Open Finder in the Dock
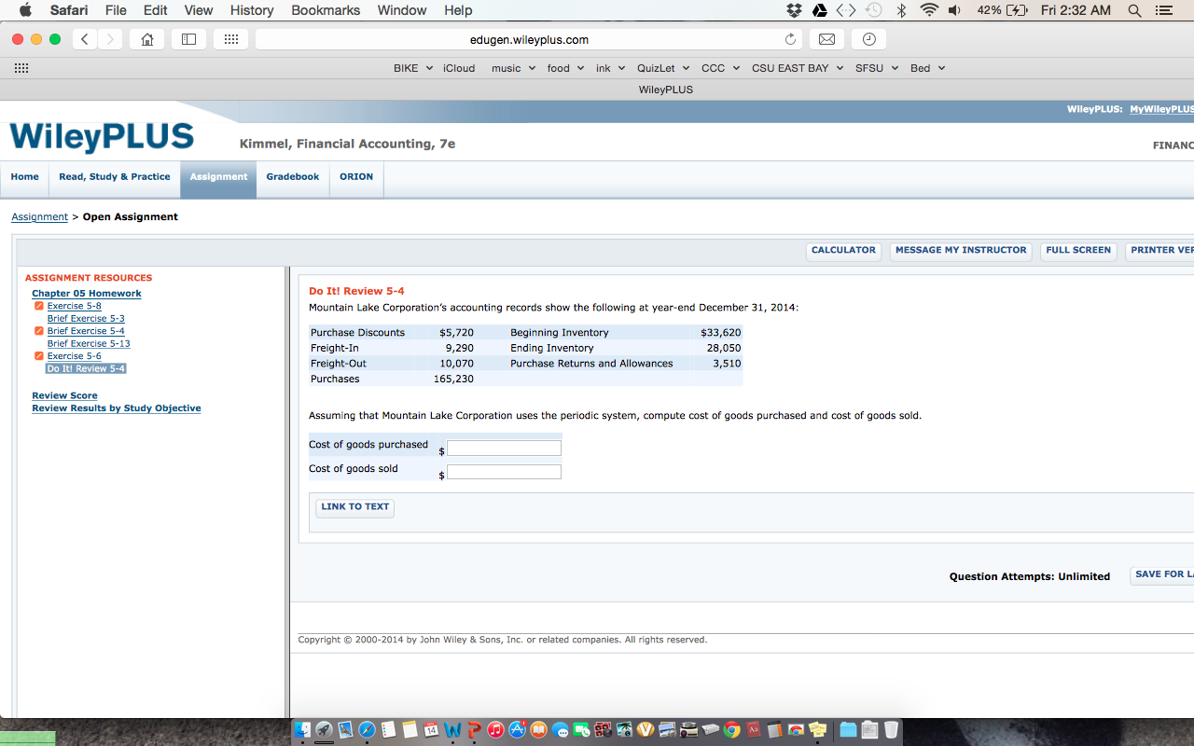This screenshot has width=1194, height=746. click(302, 730)
